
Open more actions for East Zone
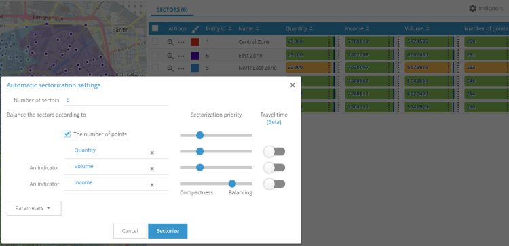tap(181, 56)
